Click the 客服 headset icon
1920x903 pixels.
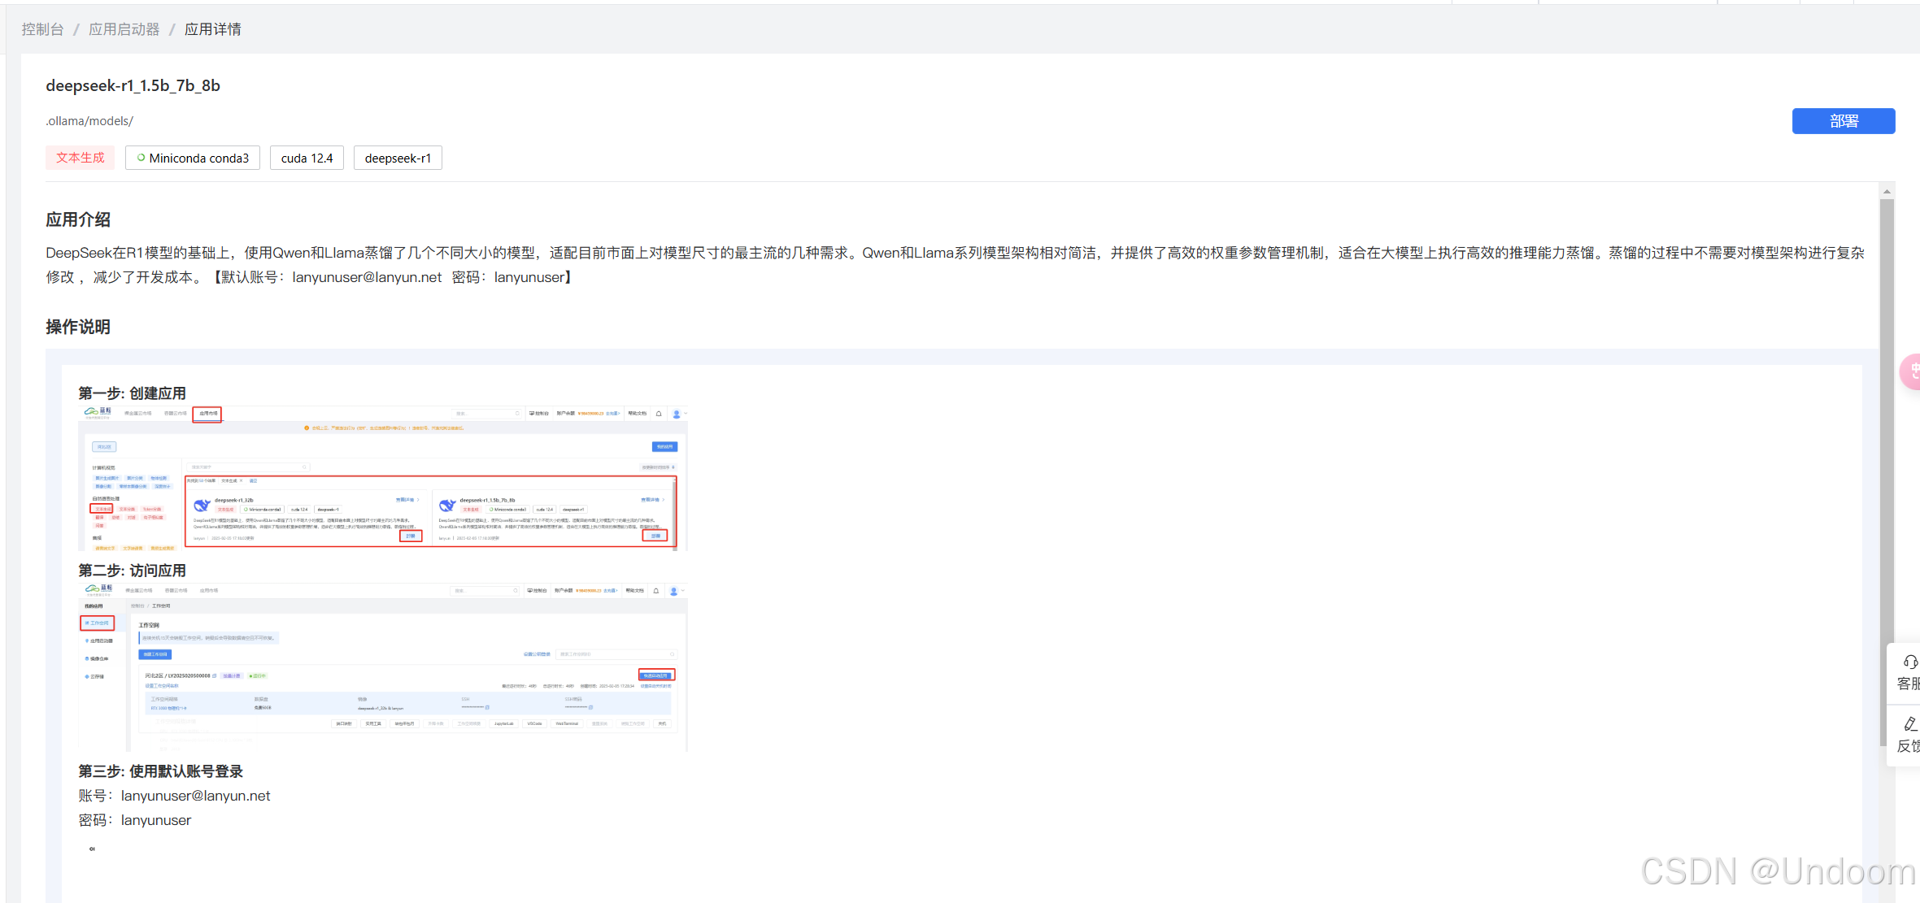click(x=1910, y=662)
